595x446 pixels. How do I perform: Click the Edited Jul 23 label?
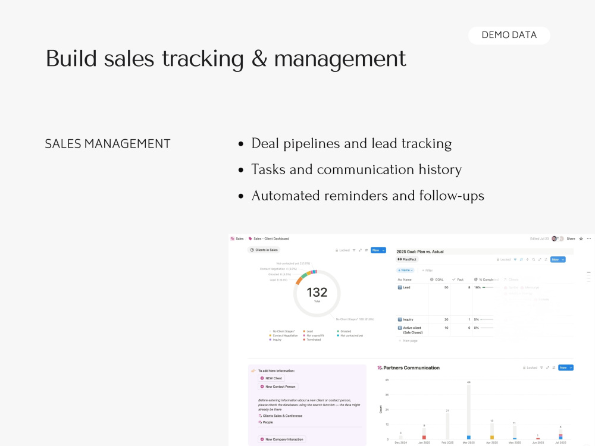coord(539,238)
